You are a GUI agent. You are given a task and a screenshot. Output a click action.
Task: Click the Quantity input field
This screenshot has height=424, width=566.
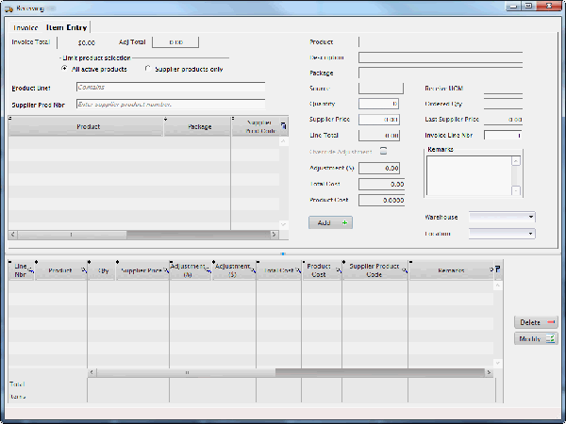click(x=378, y=104)
